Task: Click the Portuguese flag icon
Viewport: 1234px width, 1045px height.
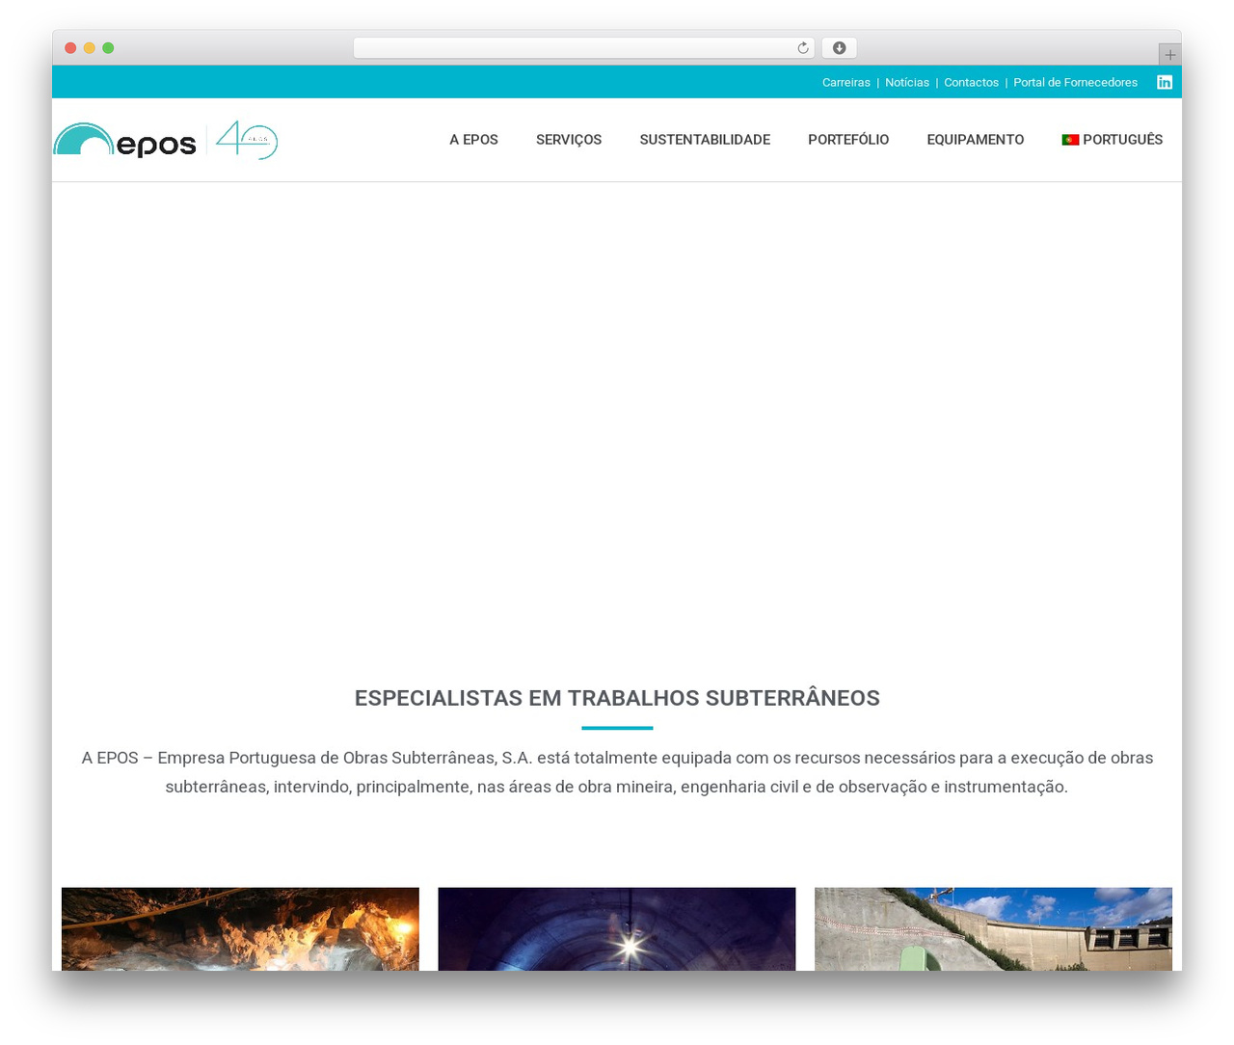Action: [x=1070, y=140]
